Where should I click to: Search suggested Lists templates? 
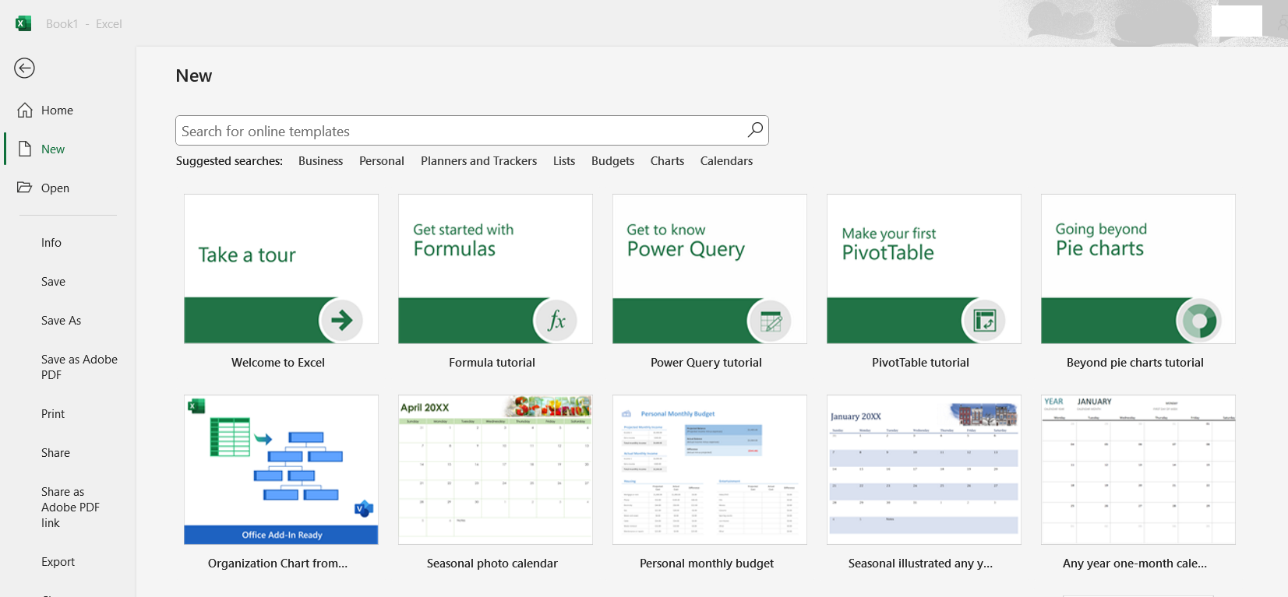point(564,161)
